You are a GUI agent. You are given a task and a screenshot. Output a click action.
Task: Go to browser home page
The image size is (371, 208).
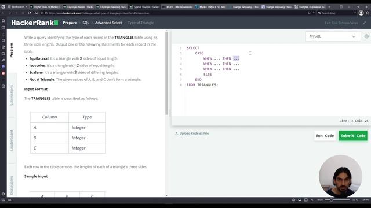[x=36, y=13]
